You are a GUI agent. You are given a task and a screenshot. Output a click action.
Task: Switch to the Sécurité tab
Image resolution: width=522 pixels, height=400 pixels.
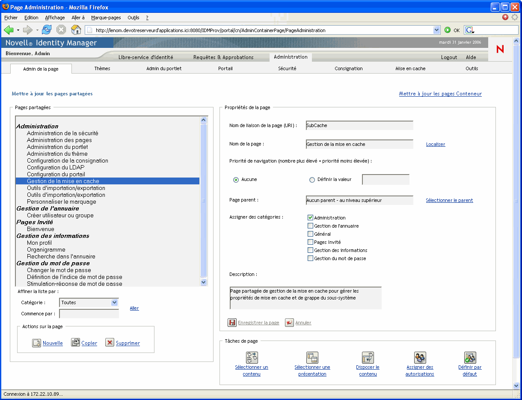pos(287,68)
